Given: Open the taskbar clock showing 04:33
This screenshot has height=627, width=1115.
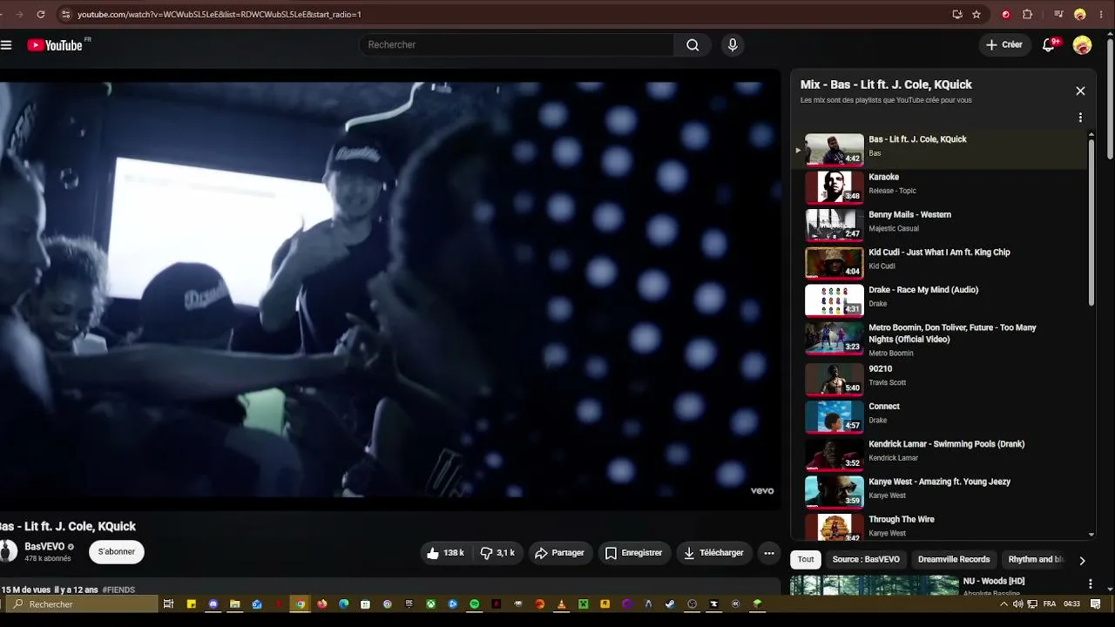Looking at the screenshot, I should coord(1071,604).
